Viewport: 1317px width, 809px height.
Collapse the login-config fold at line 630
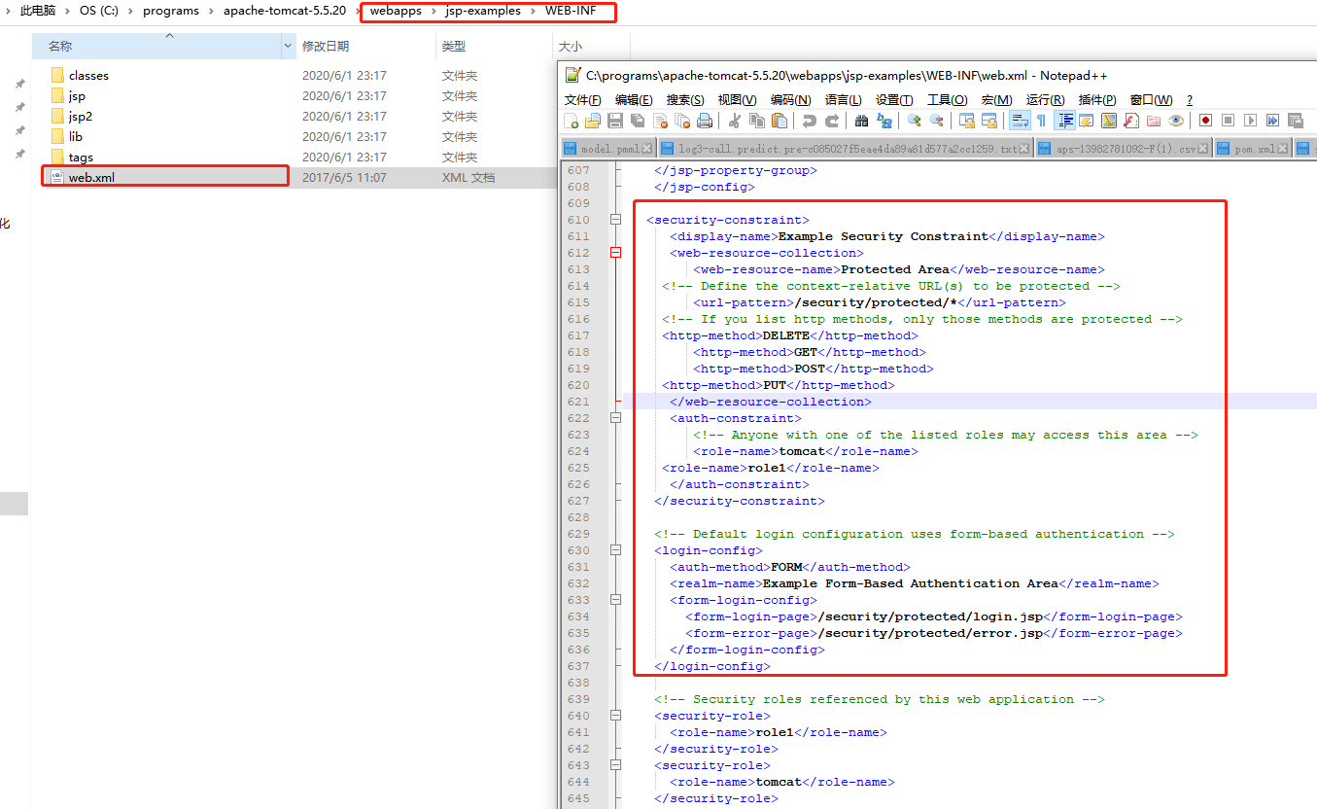coord(615,549)
